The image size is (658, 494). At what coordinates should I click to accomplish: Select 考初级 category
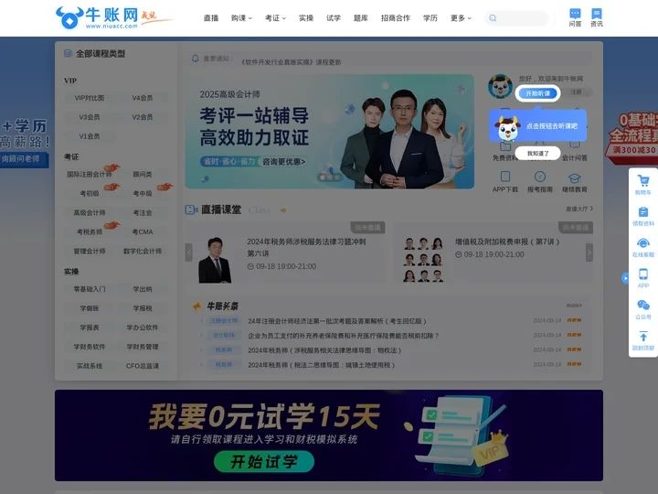(x=90, y=194)
